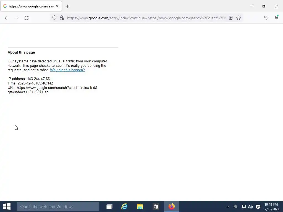
Task: Close the Firefox window
Action: tap(276, 6)
